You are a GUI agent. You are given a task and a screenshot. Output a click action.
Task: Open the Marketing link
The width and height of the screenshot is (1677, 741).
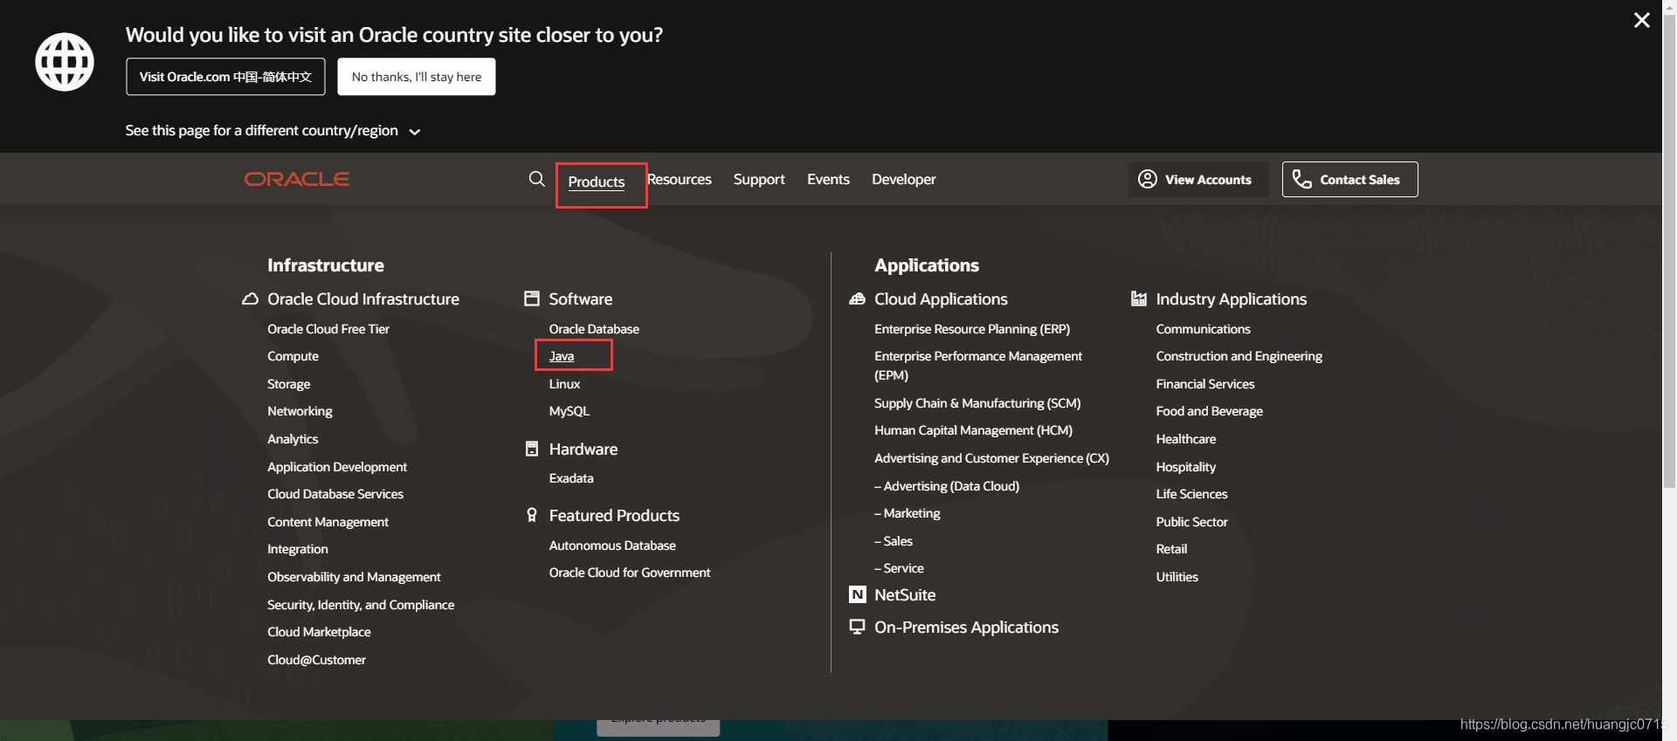[908, 513]
